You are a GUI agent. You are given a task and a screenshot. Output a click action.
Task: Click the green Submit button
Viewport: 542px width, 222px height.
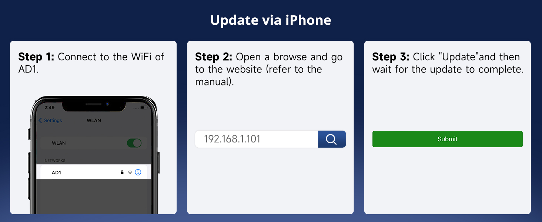[x=447, y=139]
